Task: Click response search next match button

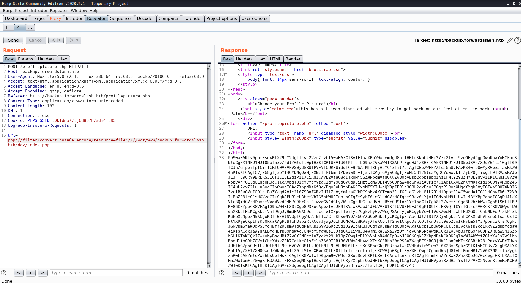Action: 260,273
